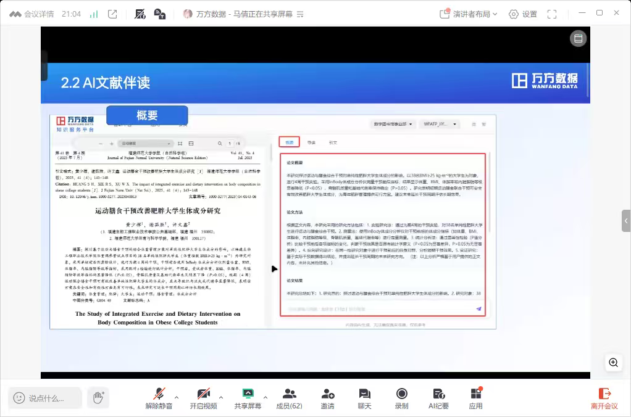
Task: Start screen sharing (共享屏幕)
Action: tap(248, 398)
